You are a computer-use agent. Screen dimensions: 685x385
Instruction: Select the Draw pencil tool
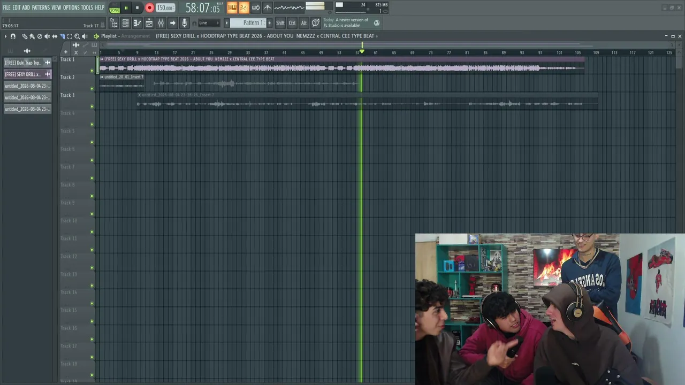pos(25,36)
